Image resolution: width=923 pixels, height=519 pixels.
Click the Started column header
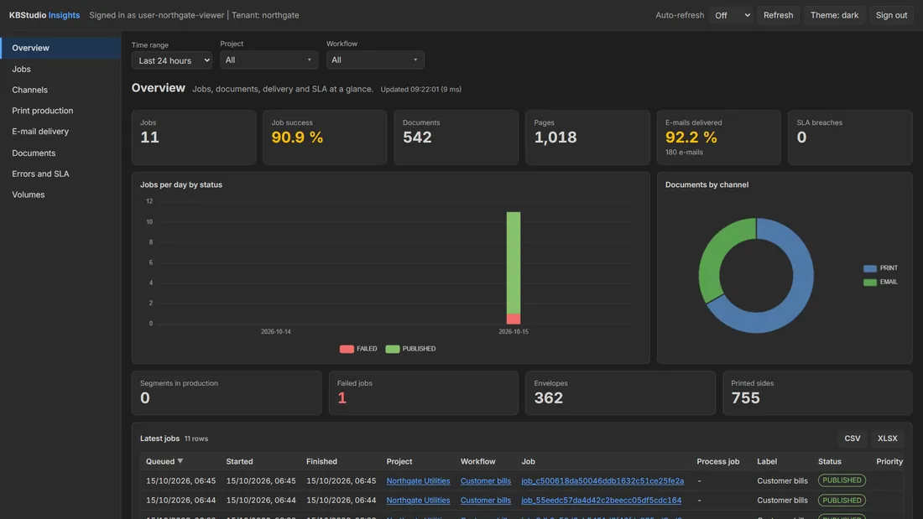240,462
